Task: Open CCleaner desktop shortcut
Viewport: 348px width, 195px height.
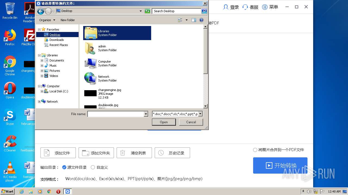Action: pyautogui.click(x=10, y=144)
